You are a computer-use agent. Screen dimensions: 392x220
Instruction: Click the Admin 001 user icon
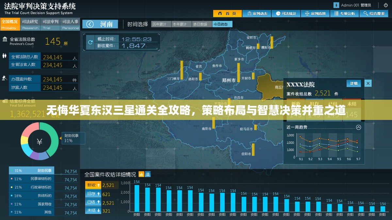(x=335, y=5)
